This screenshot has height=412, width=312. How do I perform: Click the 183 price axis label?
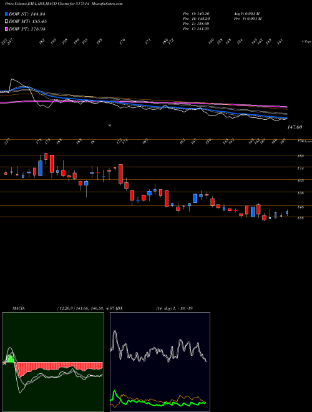tap(300, 156)
